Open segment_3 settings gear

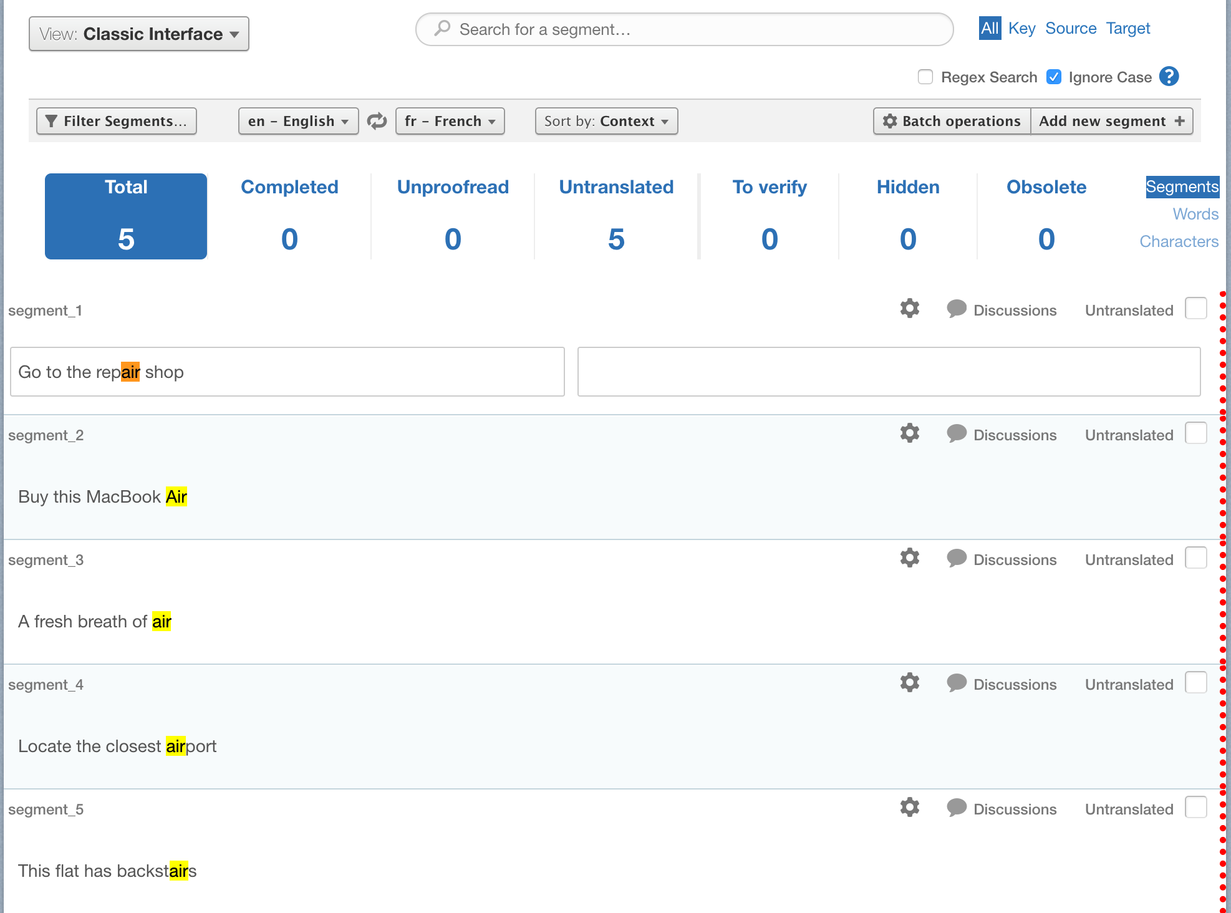(x=909, y=558)
